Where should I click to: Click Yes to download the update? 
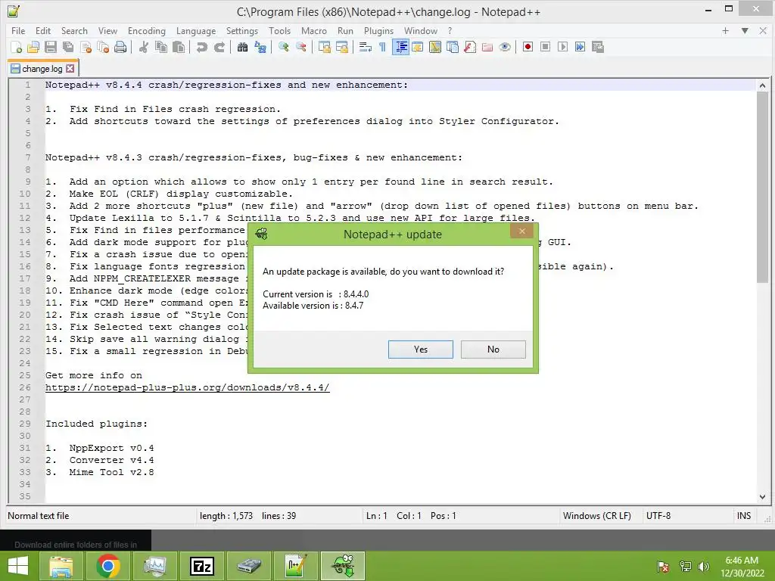point(421,350)
